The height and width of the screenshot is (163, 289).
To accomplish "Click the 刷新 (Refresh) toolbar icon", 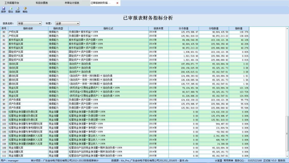I will pos(18,10).
